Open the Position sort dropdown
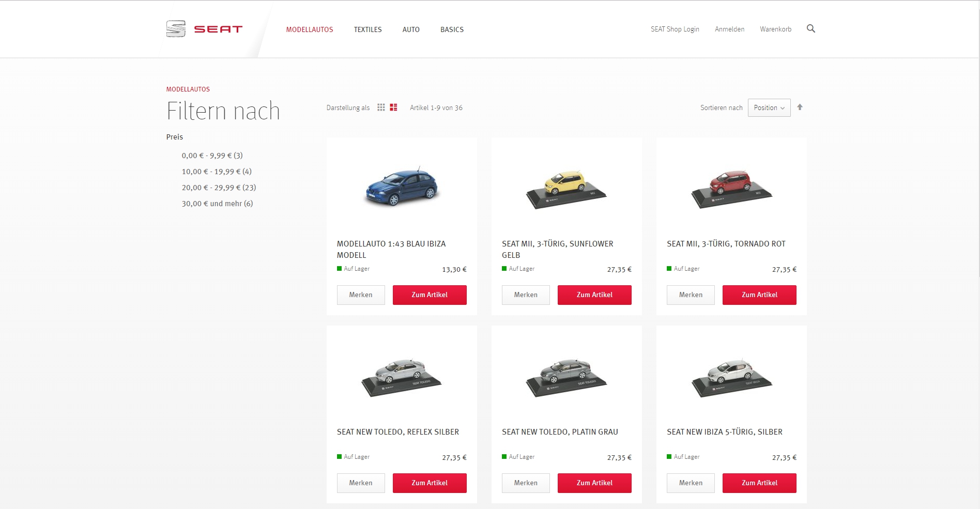 tap(769, 107)
